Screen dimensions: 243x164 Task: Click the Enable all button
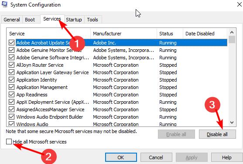(176, 134)
